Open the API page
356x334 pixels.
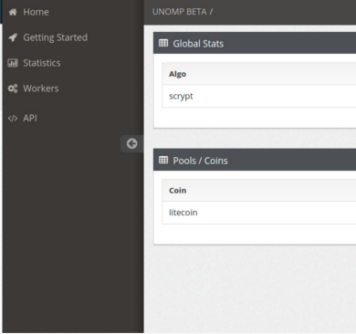[x=30, y=119]
